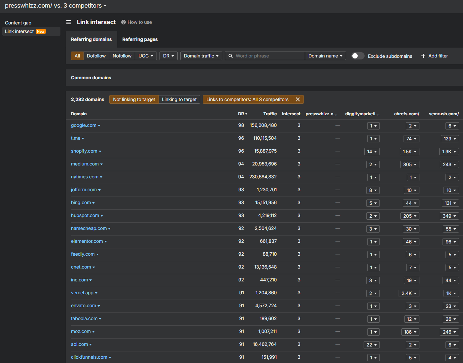Image resolution: width=463 pixels, height=363 pixels.
Task: Switch to Referring pages tab
Action: [x=140, y=39]
